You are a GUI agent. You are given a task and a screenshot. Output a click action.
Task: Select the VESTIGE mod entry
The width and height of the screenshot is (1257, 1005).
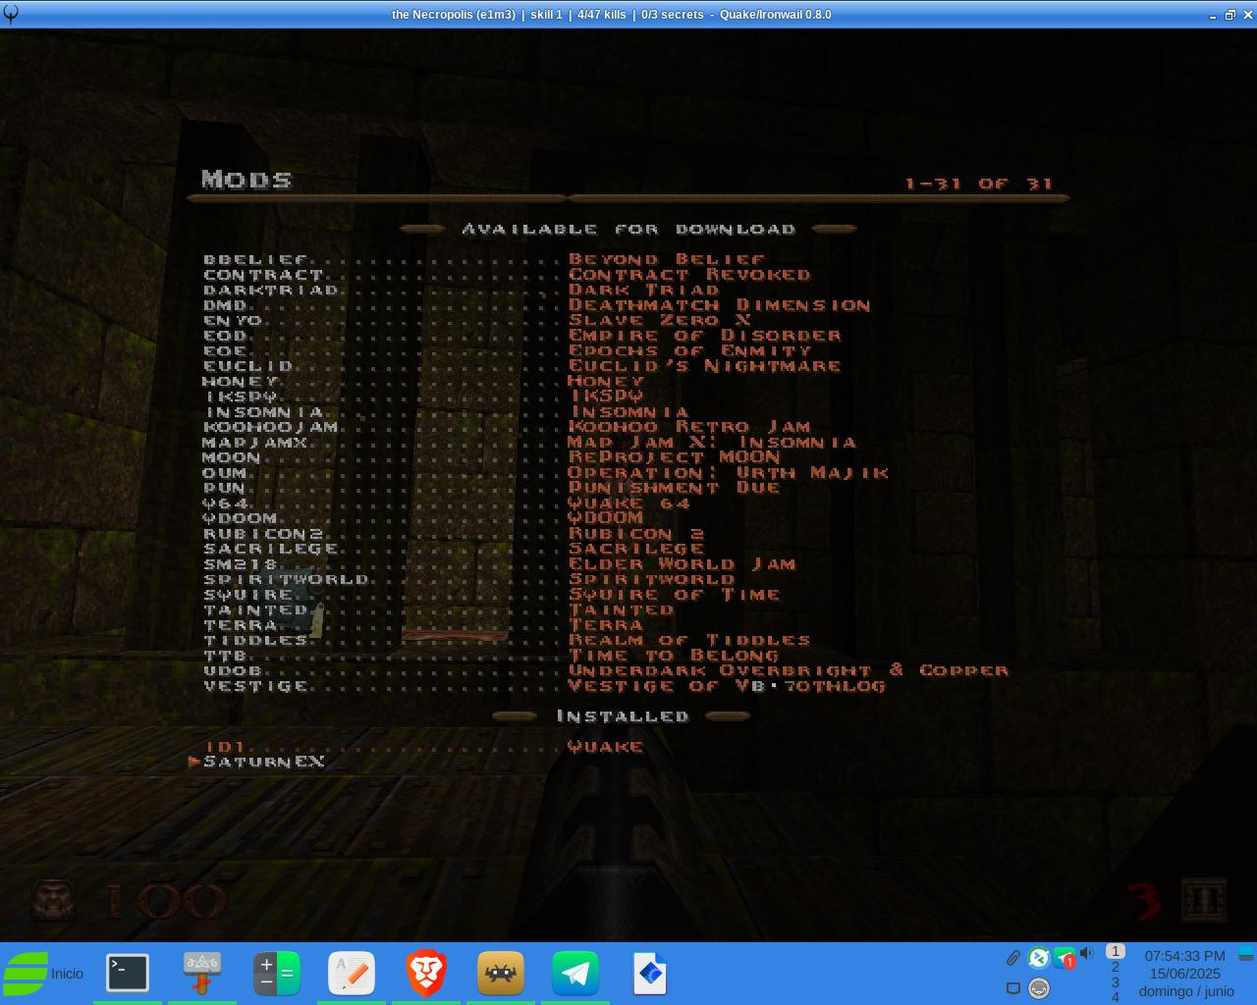[545, 686]
